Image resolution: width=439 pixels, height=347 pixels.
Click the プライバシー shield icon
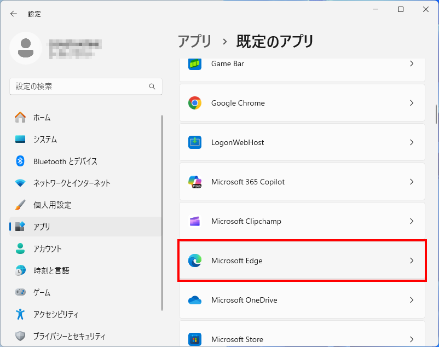point(20,336)
